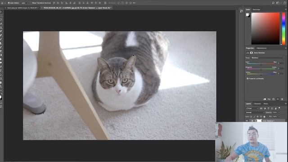The height and width of the screenshot is (162, 288).
Task: Click the layer mask icon in Properties
Action: [x=251, y=53]
